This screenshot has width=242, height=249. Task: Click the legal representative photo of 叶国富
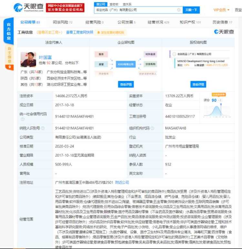click(28, 60)
